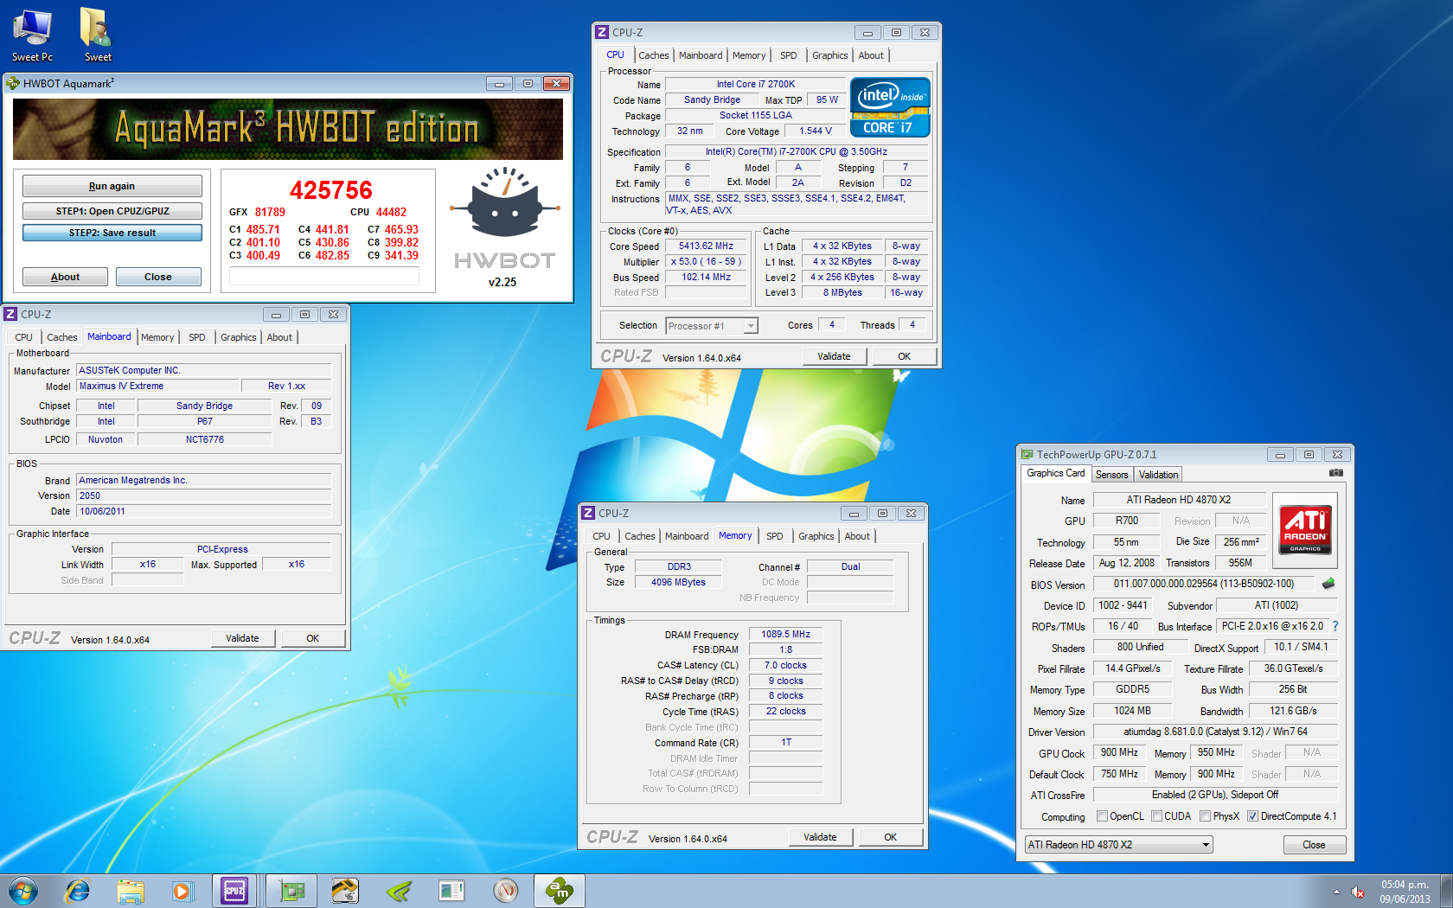Click the GPU-Z Name field ATI Radeon HD 4870 X2
Viewport: 1453px width, 908px height.
tap(1179, 500)
